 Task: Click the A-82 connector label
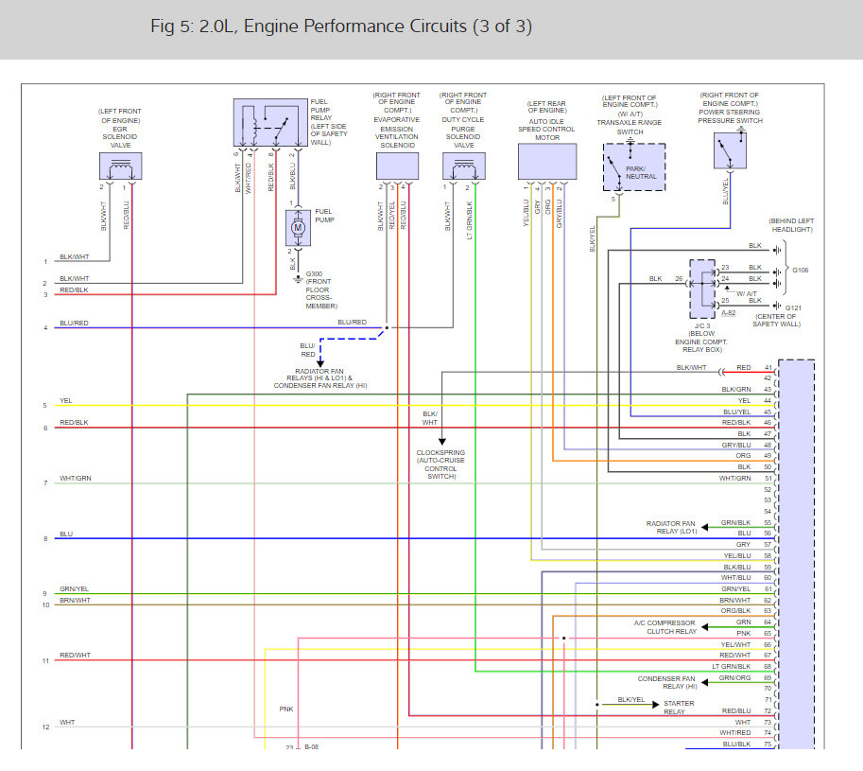728,313
